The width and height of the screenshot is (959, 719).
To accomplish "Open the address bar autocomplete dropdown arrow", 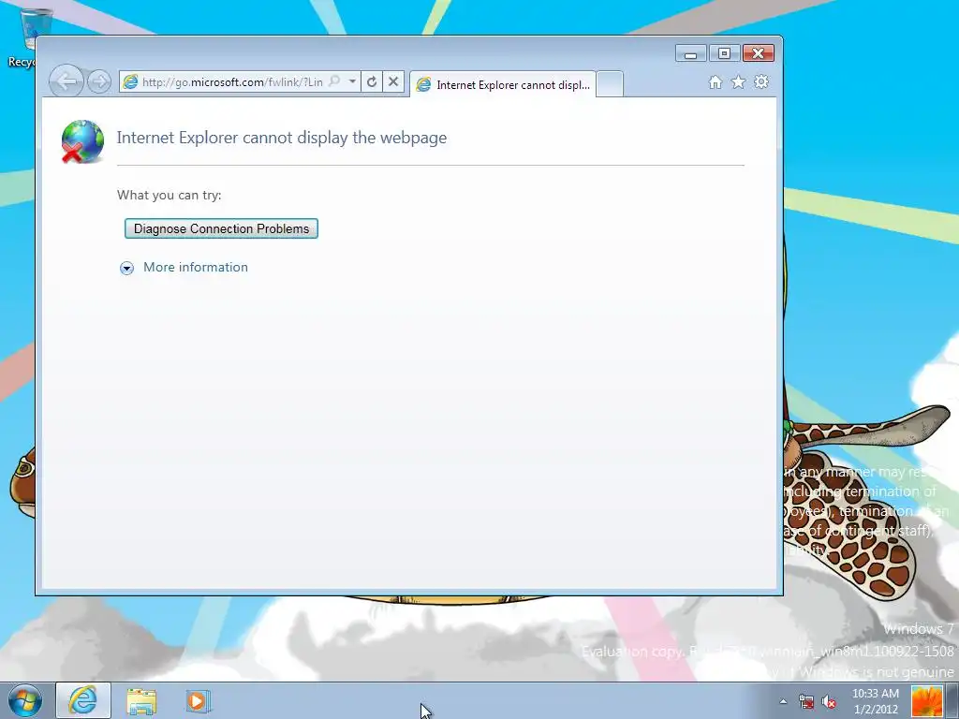I will [352, 81].
